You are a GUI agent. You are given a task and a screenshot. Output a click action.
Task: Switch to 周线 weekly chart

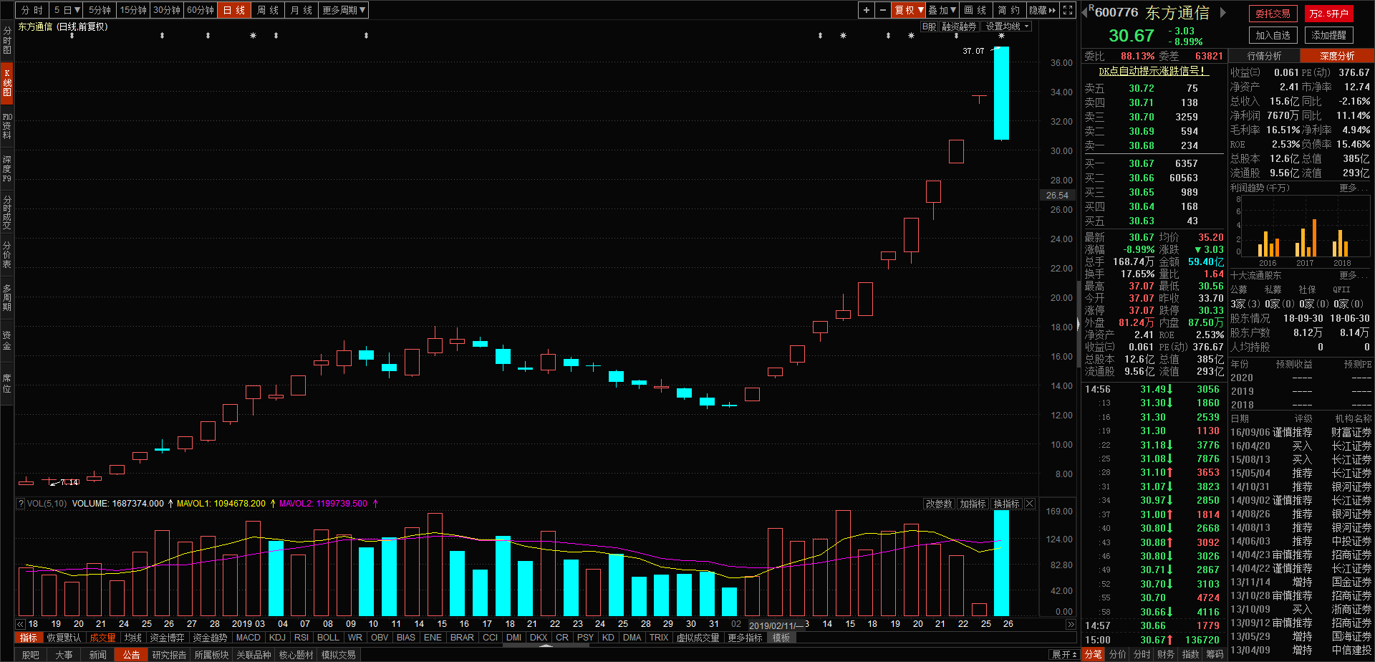pos(268,10)
